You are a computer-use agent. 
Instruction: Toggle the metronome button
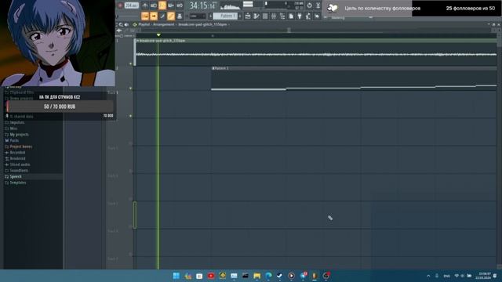[x=145, y=5]
